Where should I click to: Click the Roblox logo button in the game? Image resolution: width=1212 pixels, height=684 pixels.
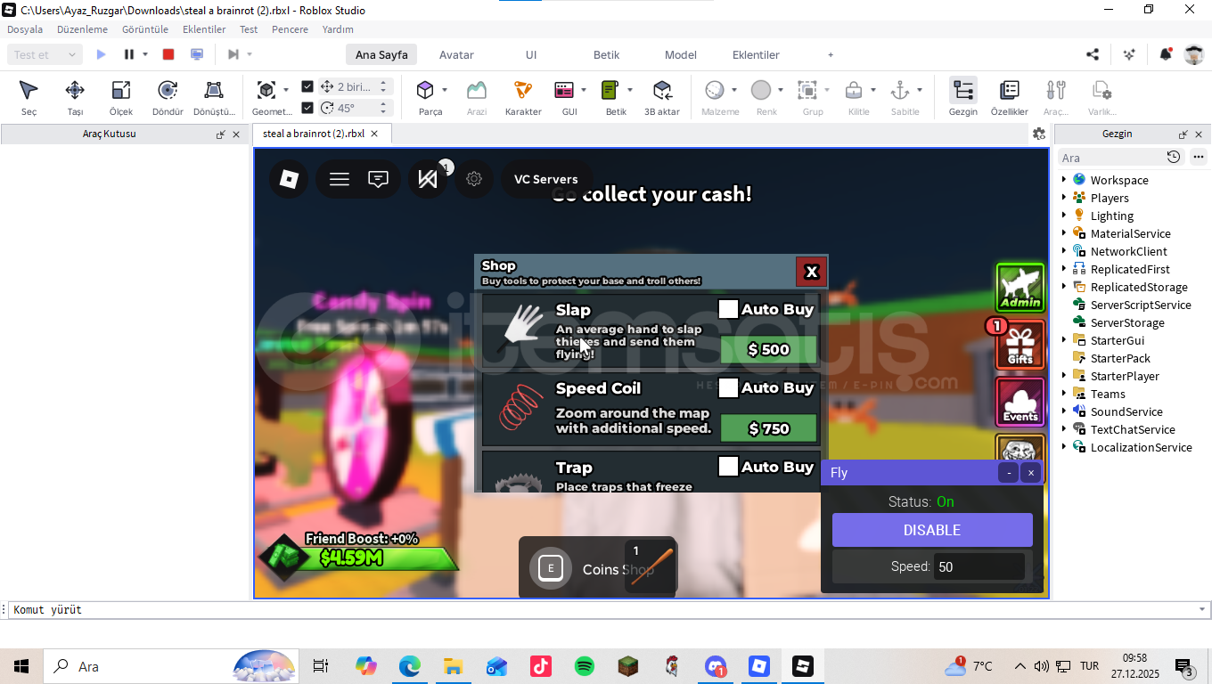(x=289, y=179)
